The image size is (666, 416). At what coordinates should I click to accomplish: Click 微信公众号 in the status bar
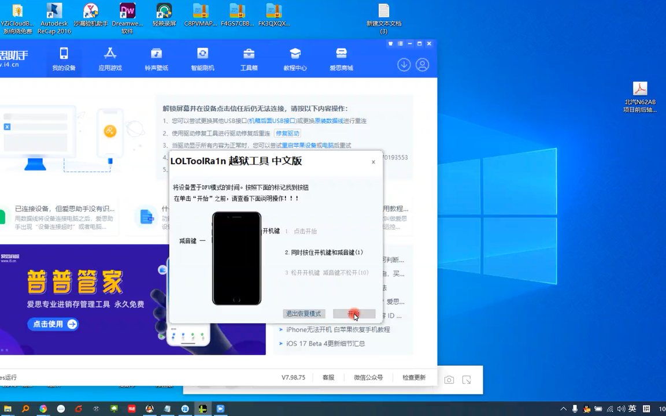pyautogui.click(x=368, y=377)
